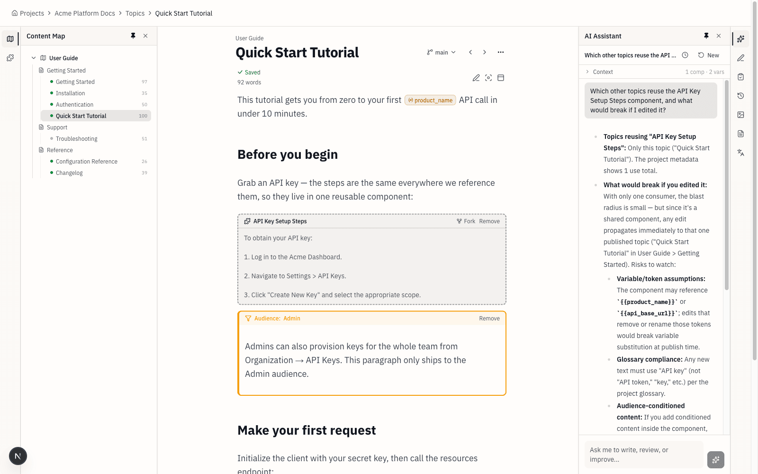Click the 1 comp · 2 vars label

click(x=704, y=72)
